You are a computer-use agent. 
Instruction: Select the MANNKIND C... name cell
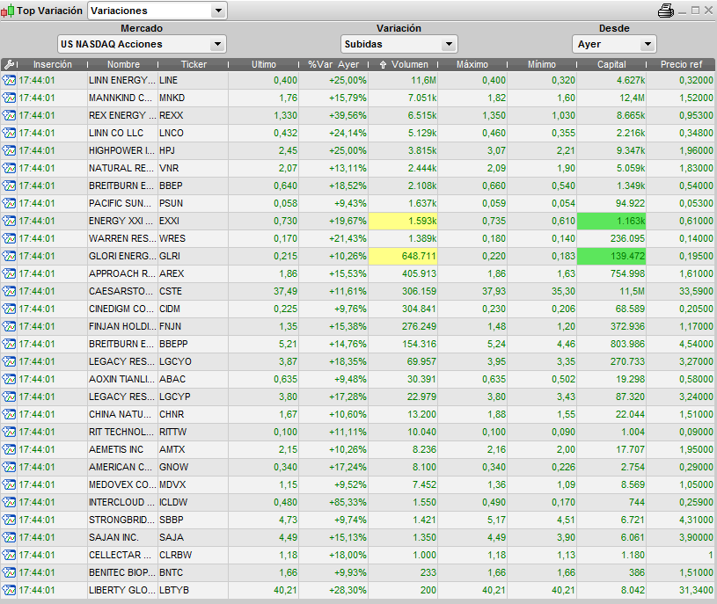tap(122, 98)
